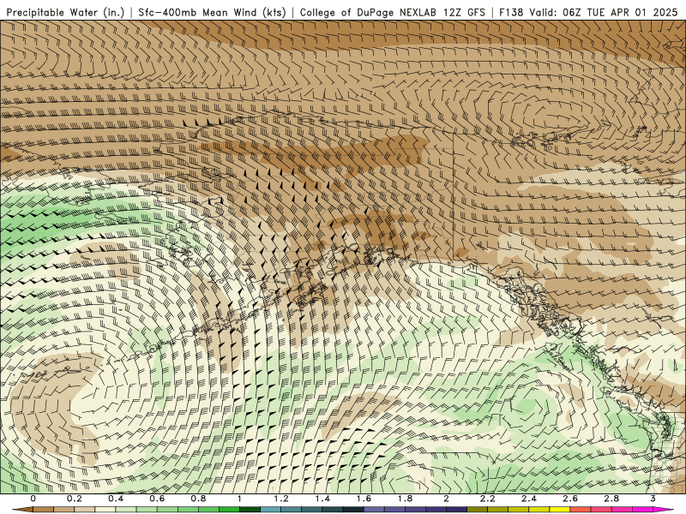686x514 pixels.
Task: Click the colorbar label "0.6"
Action: point(157,499)
